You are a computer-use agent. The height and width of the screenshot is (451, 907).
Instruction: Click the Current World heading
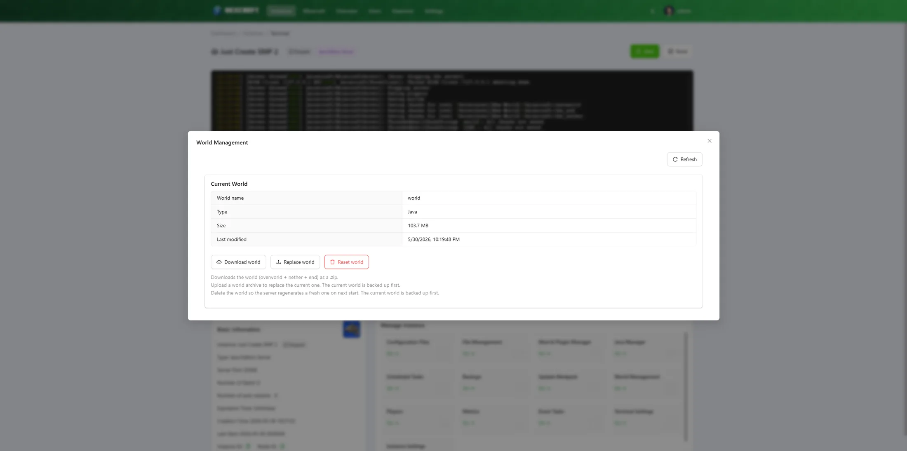pyautogui.click(x=229, y=184)
